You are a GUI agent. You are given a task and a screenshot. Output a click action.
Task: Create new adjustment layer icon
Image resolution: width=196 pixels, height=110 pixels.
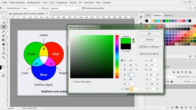[182, 107]
